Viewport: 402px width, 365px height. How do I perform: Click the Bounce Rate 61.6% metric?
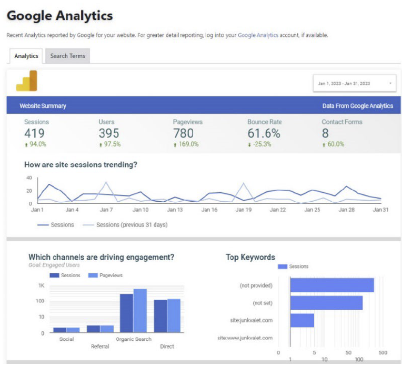point(264,133)
